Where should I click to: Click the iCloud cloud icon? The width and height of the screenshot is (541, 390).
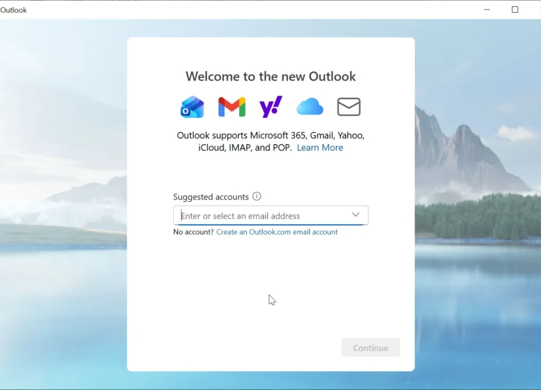coord(310,107)
